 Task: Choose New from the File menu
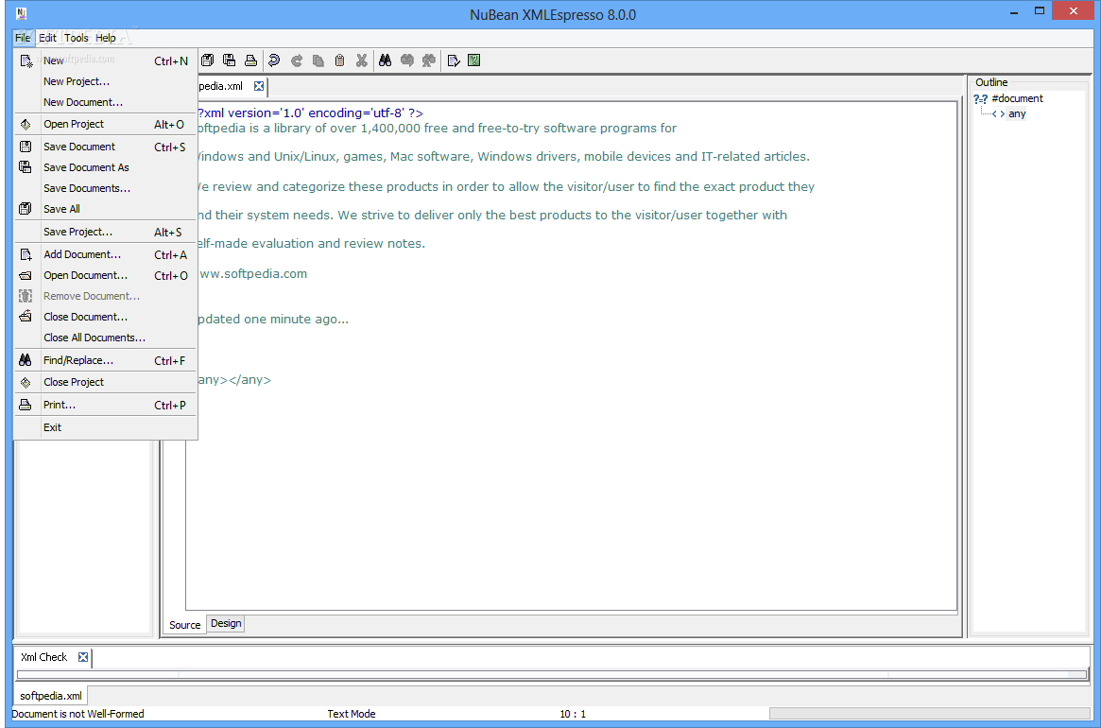click(x=105, y=61)
